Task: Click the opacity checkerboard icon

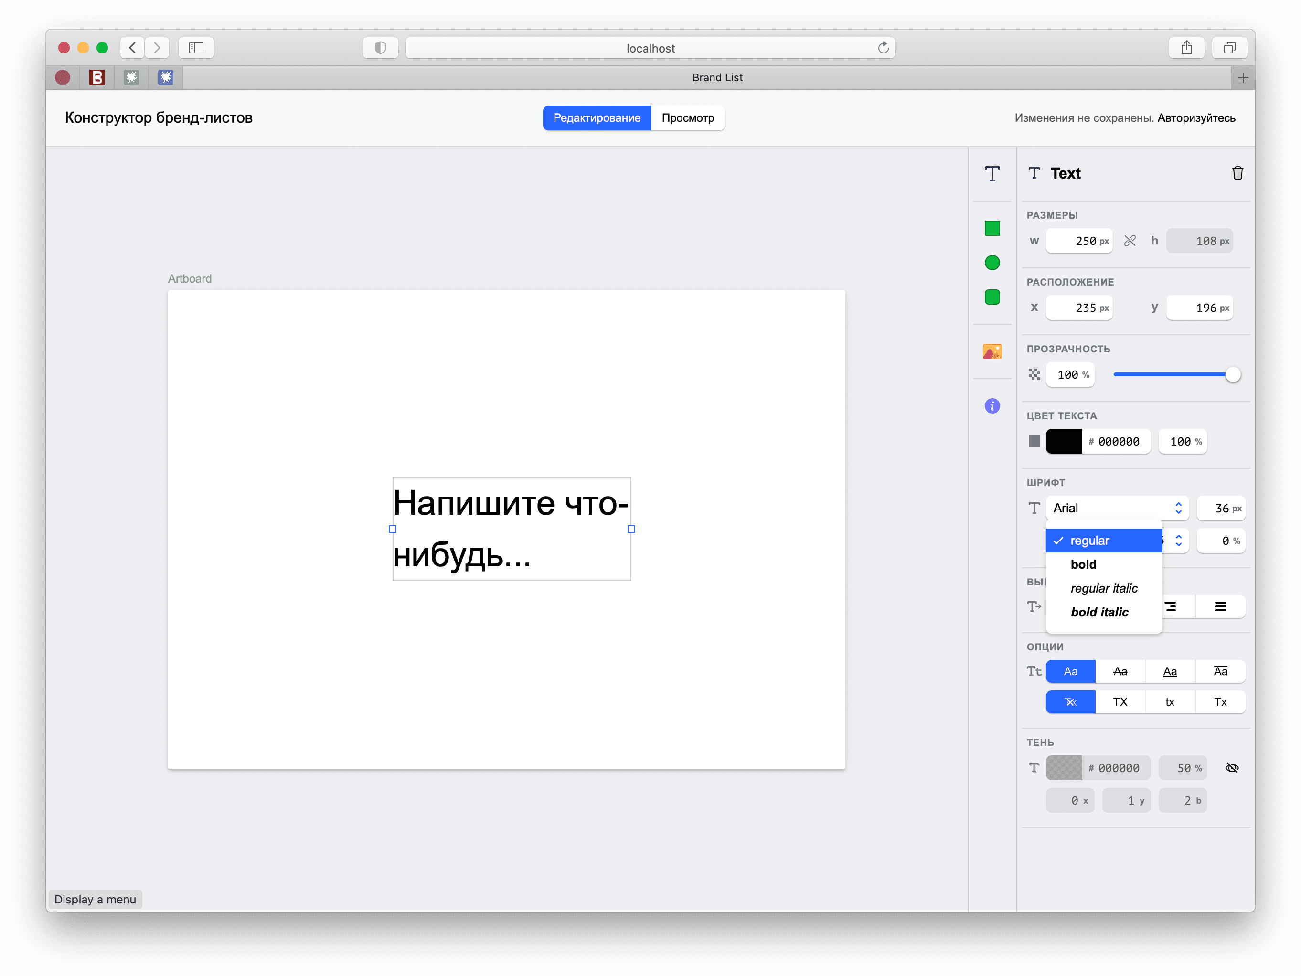Action: point(1034,374)
